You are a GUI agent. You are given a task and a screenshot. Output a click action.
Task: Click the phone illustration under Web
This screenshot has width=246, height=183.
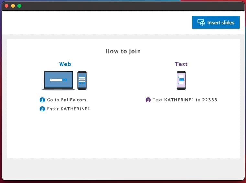tap(82, 81)
